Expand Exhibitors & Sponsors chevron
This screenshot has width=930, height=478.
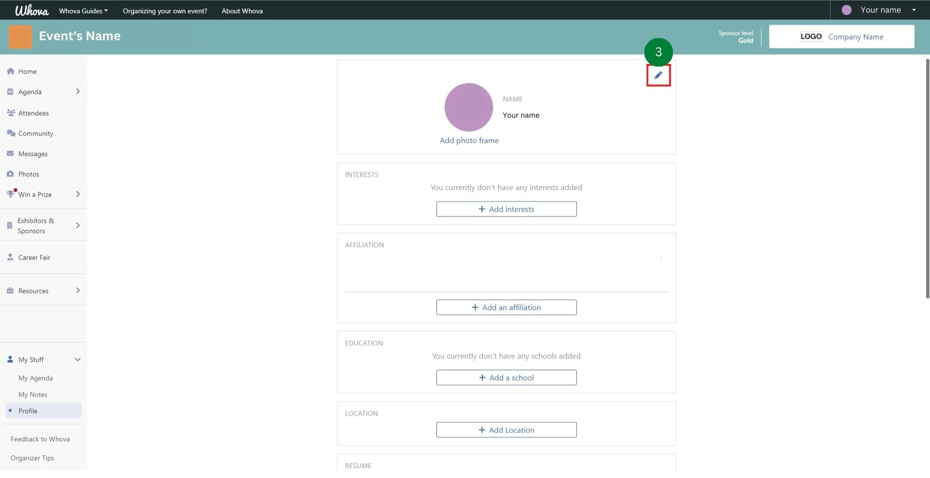pos(77,226)
